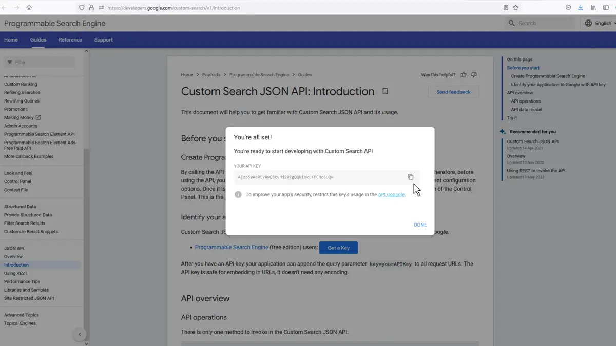Switch to the Reference tab

(x=70, y=40)
